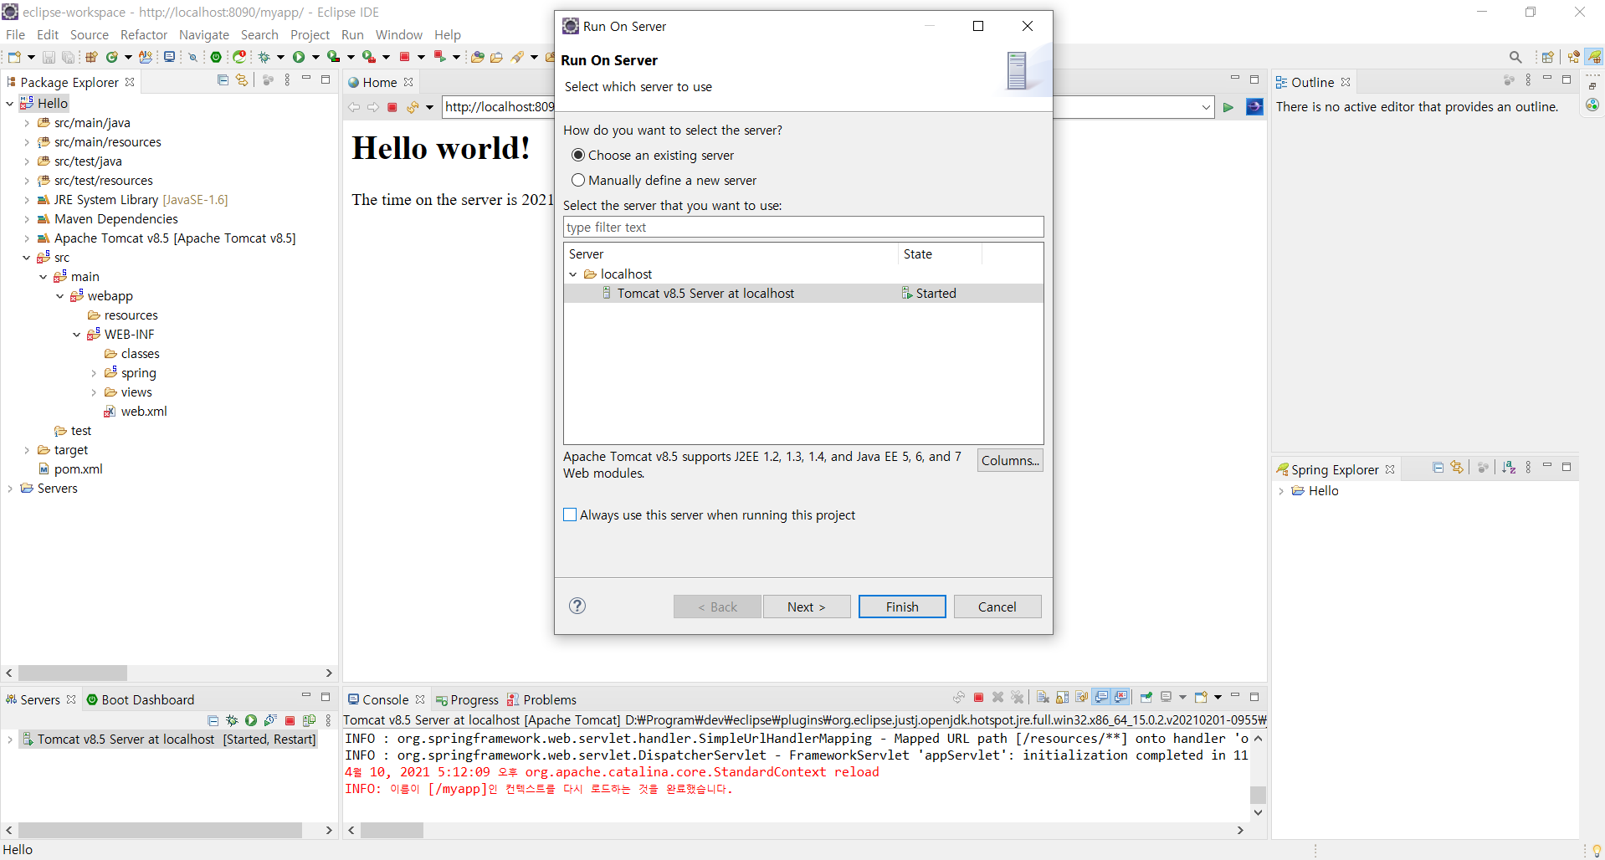Open the Project menu

(310, 34)
